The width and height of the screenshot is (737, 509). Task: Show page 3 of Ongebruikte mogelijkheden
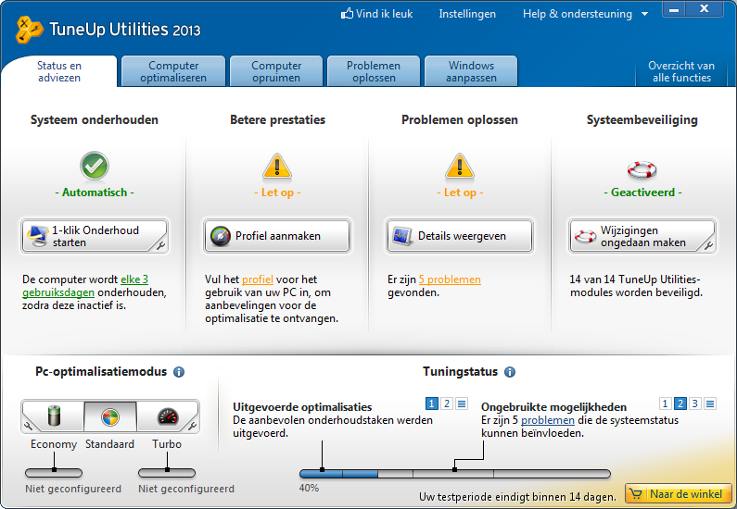coord(695,403)
